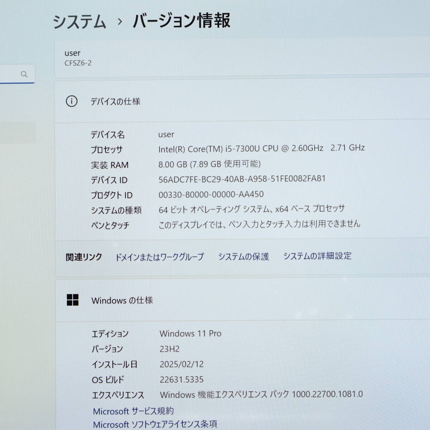Click the OS ビルド label
The image size is (430, 430).
[108, 380]
